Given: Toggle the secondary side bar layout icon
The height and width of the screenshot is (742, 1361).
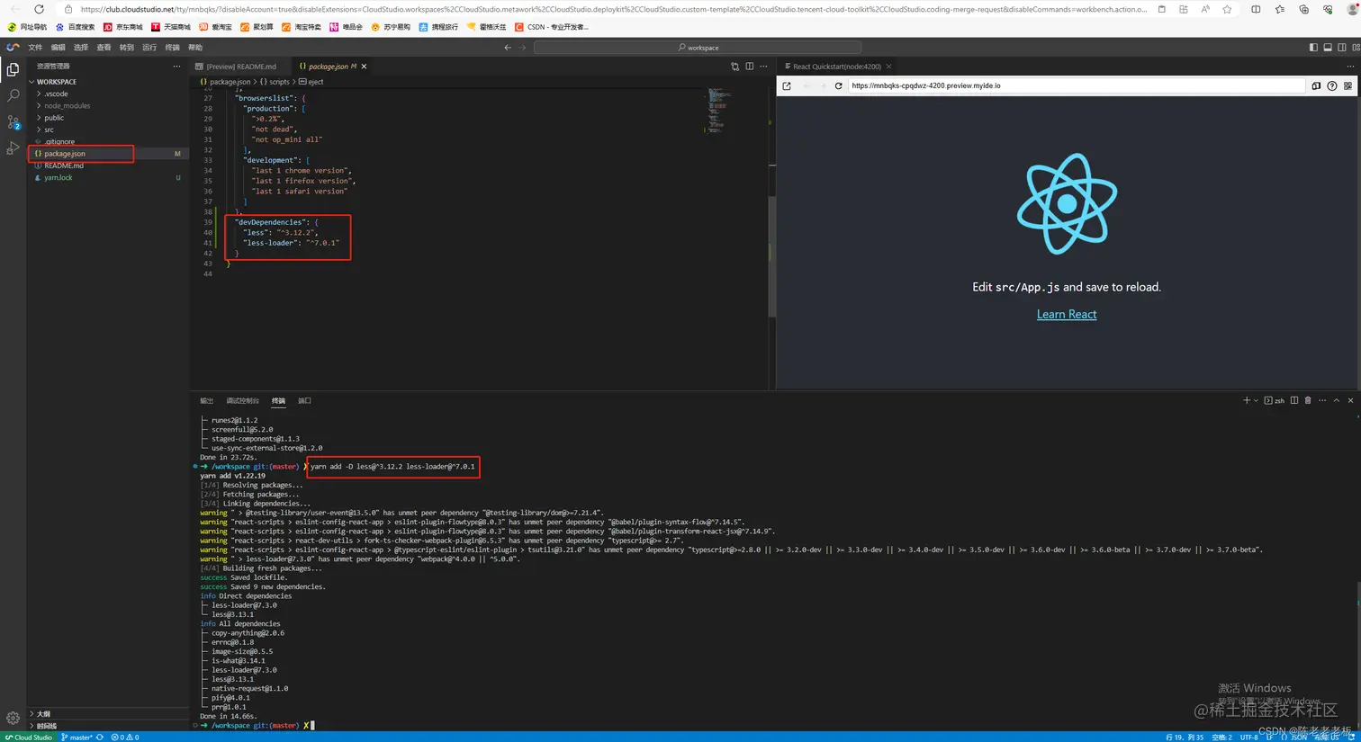Looking at the screenshot, I should 1341,47.
